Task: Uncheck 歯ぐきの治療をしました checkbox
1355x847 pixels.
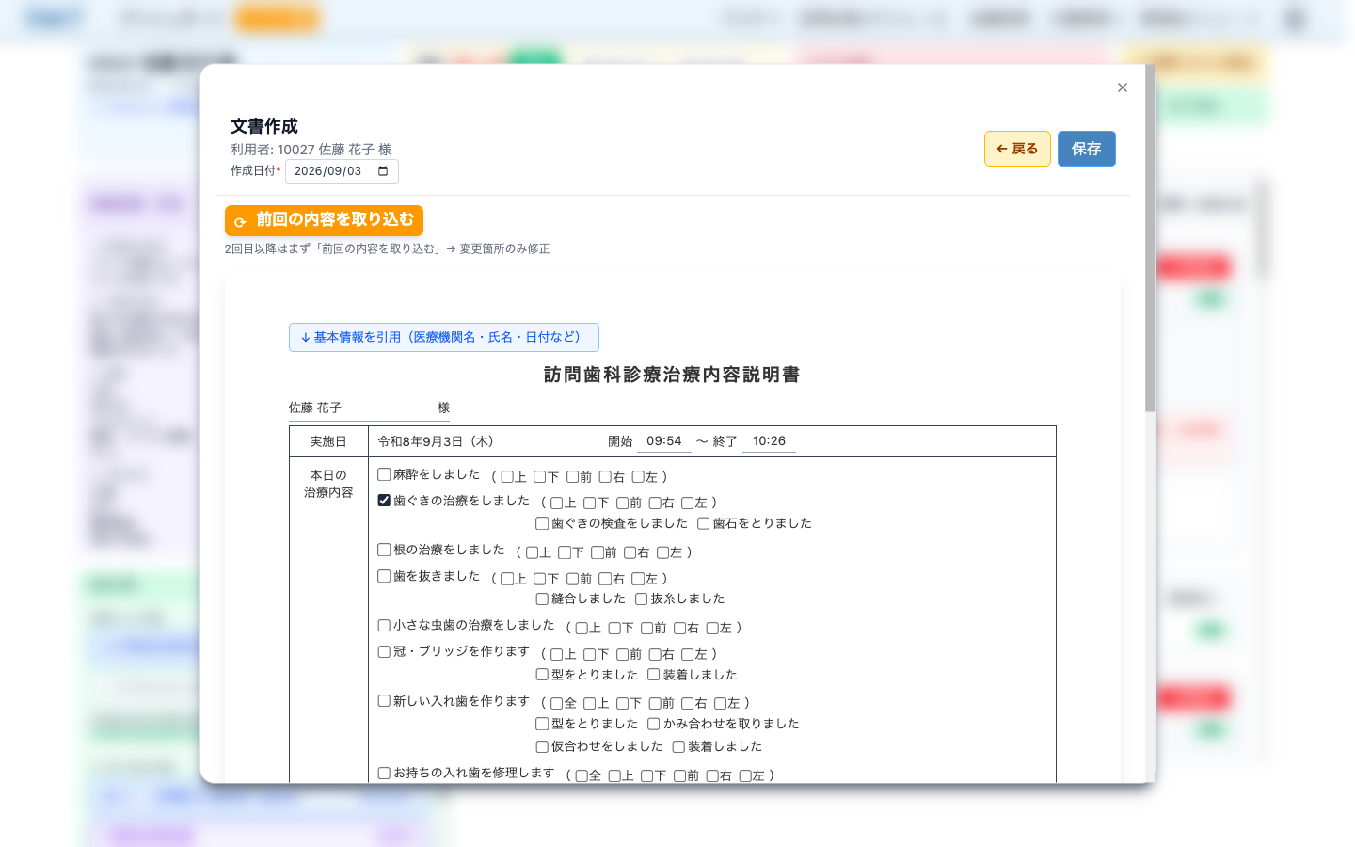Action: 384,501
